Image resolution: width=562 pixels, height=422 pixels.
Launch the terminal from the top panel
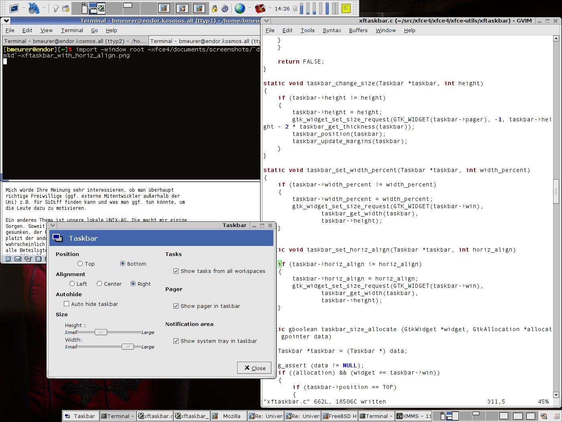14,8
